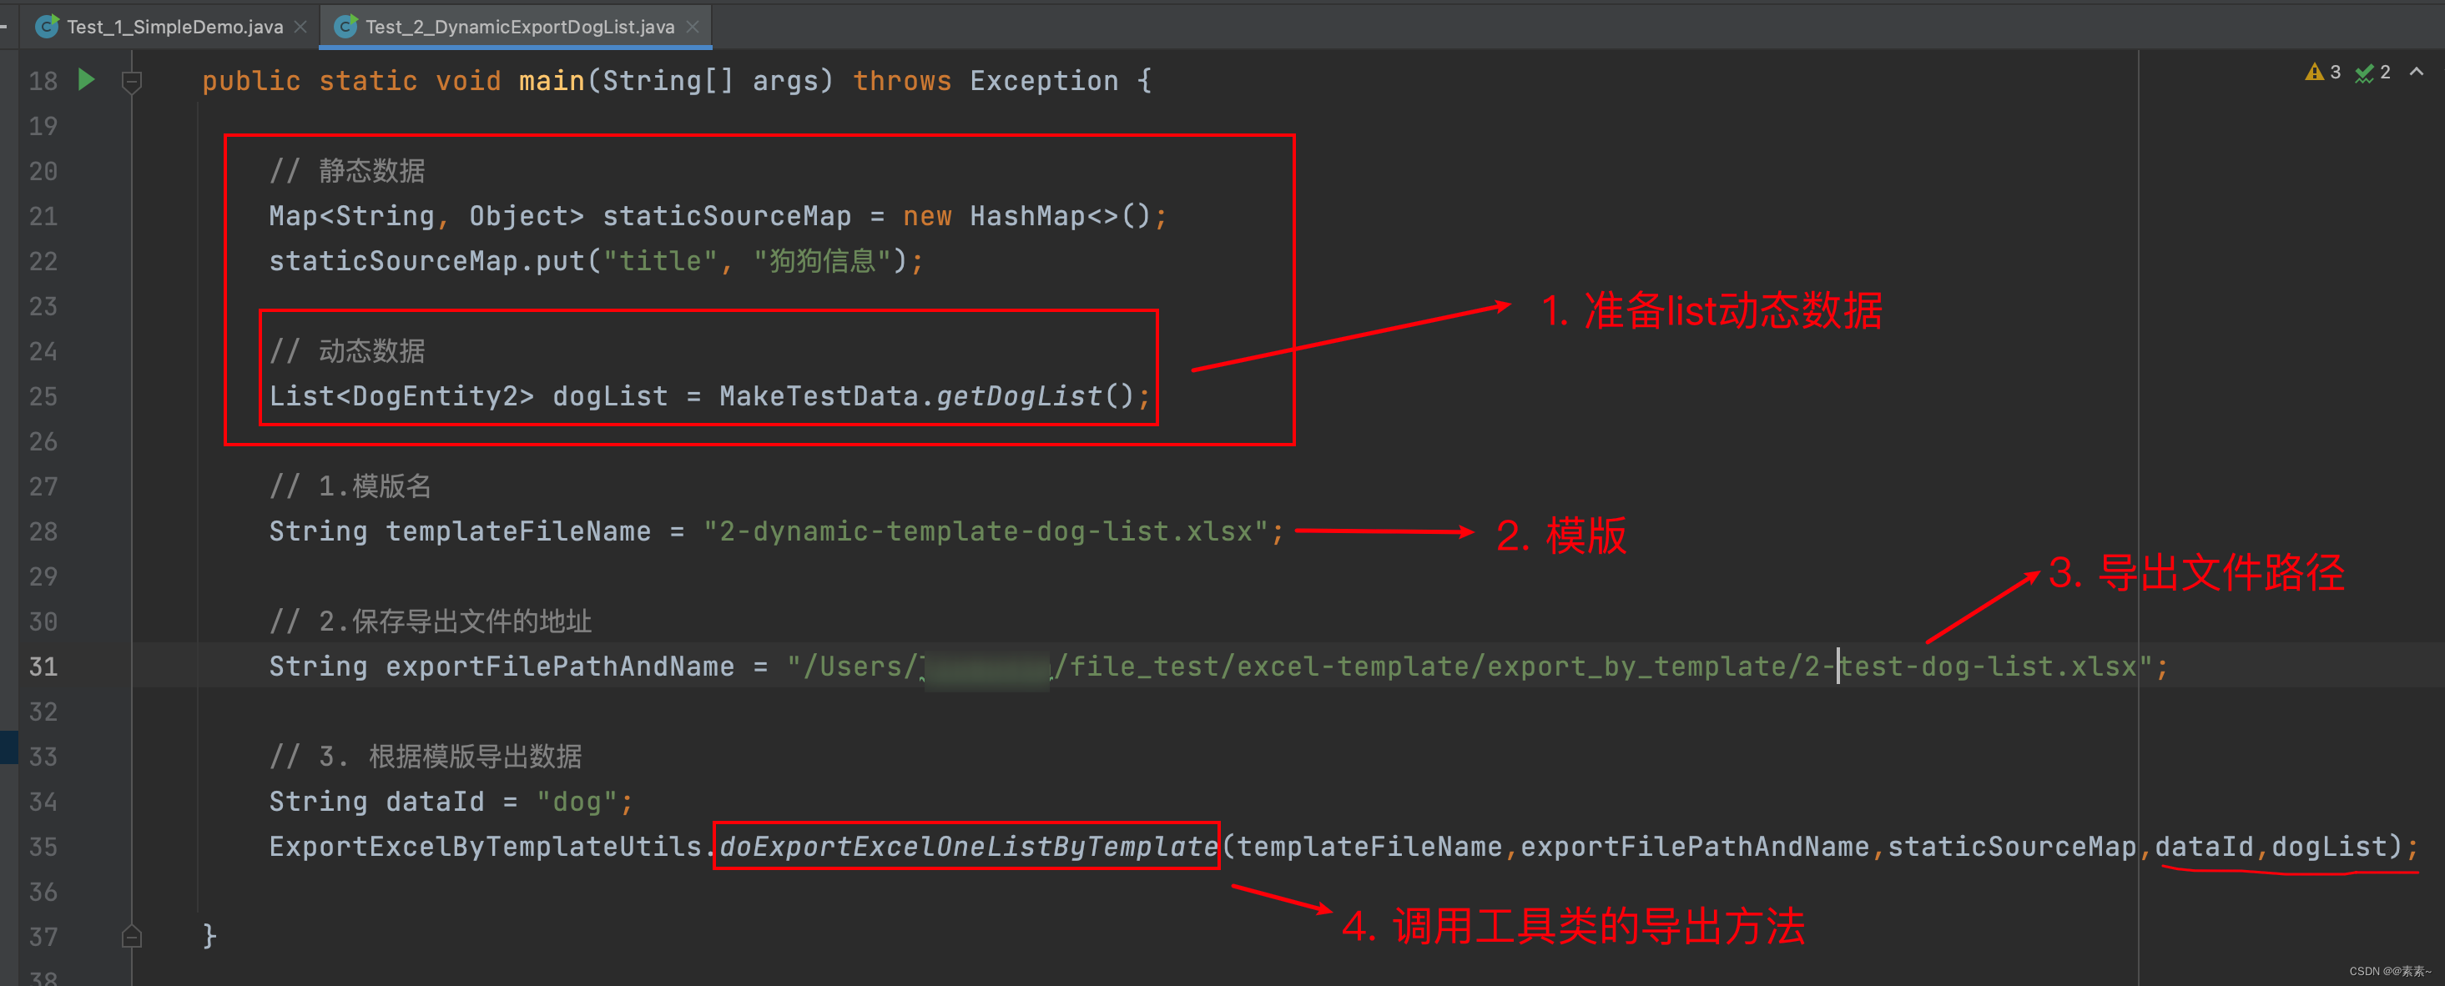Click line number 18 in gutter
Viewport: 2445px width, 986px height.
click(43, 82)
